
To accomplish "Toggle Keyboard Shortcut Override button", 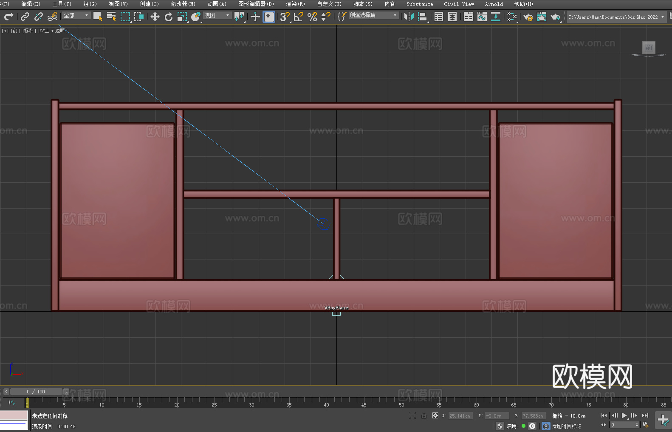I will pos(269,17).
